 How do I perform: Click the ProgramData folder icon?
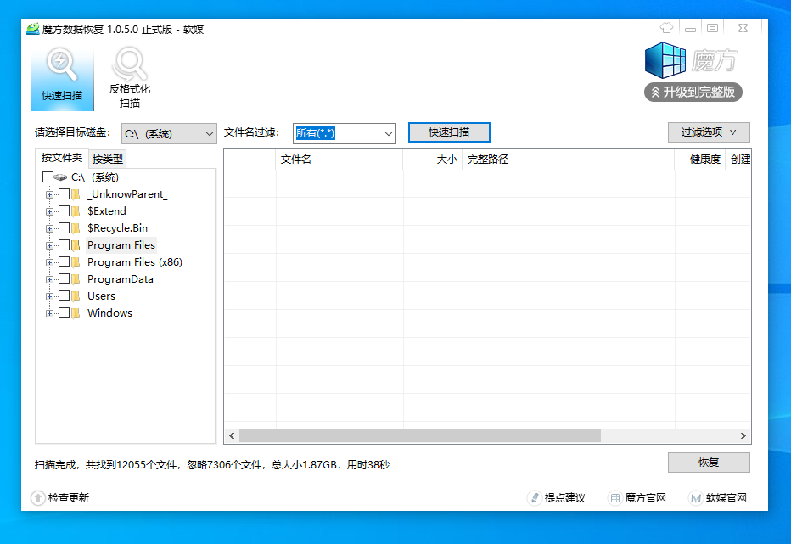click(76, 279)
